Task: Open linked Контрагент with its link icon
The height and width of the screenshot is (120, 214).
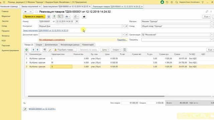Action: point(126,26)
